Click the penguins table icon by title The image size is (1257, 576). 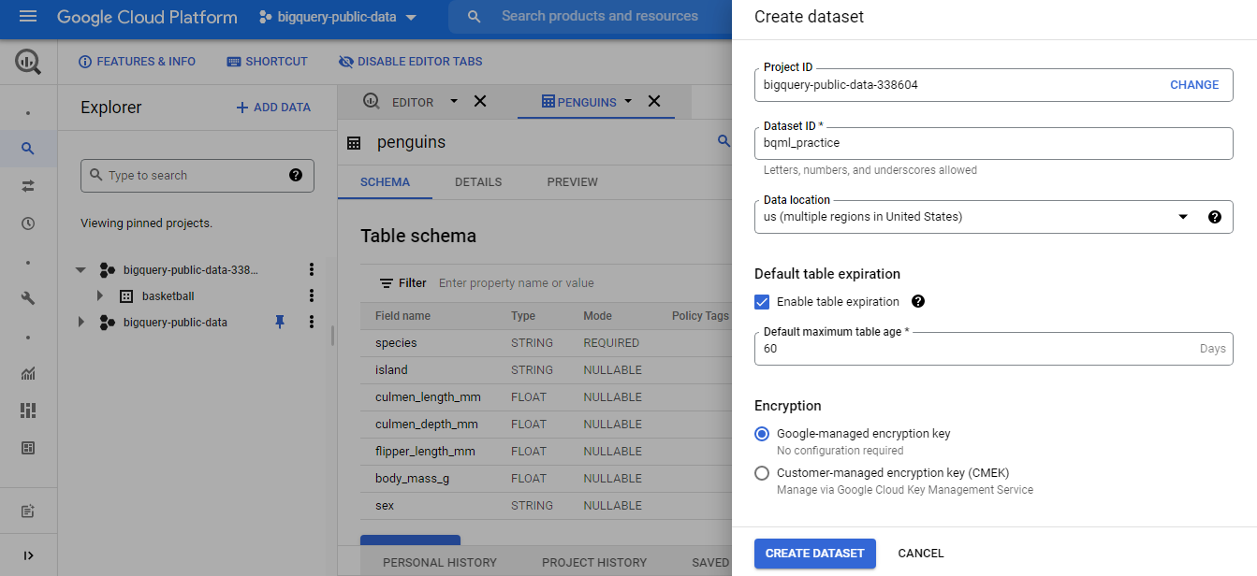click(354, 143)
